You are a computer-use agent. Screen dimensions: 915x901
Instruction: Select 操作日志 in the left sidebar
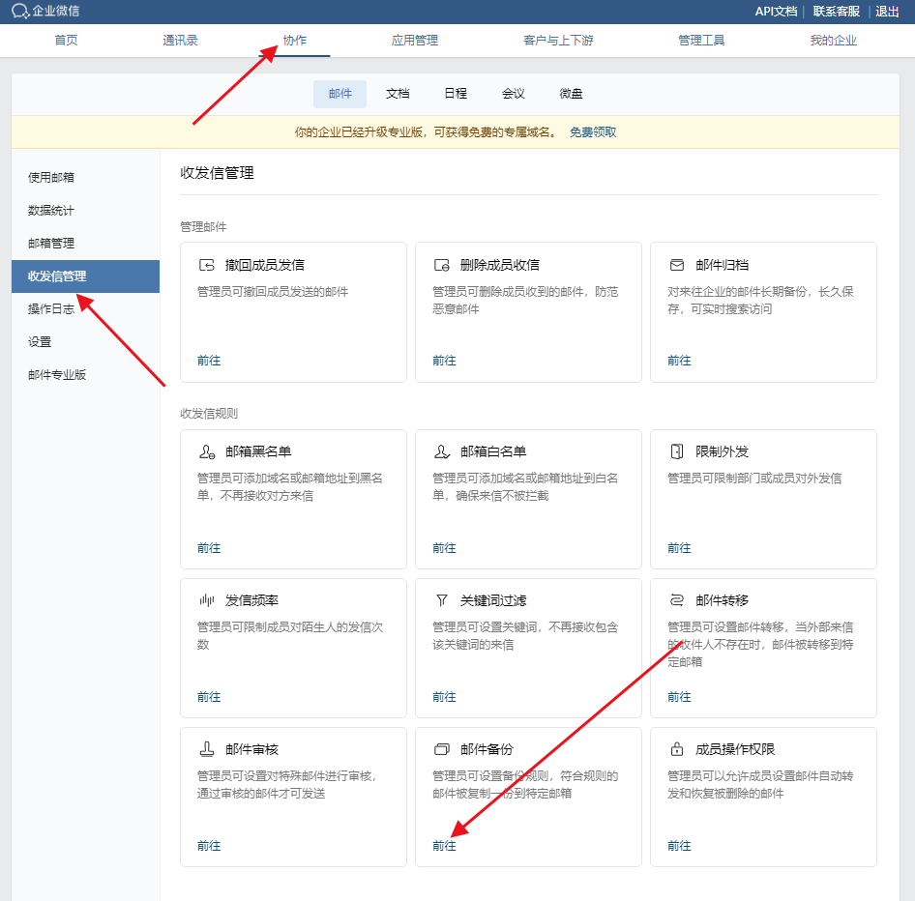coord(51,309)
